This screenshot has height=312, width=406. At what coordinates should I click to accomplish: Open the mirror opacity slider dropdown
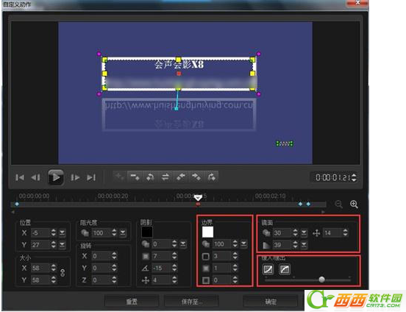[x=304, y=233]
